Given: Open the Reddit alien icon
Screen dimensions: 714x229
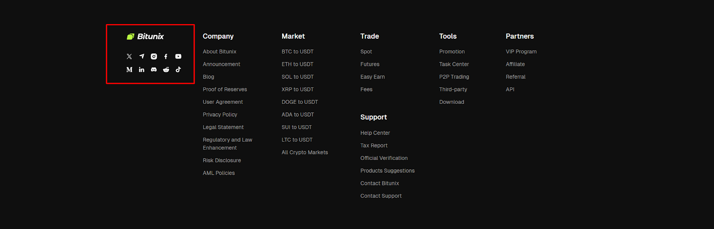Looking at the screenshot, I should click(x=166, y=70).
